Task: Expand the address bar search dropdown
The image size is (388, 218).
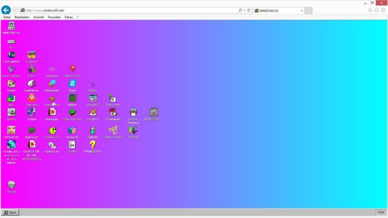Action: coord(244,10)
